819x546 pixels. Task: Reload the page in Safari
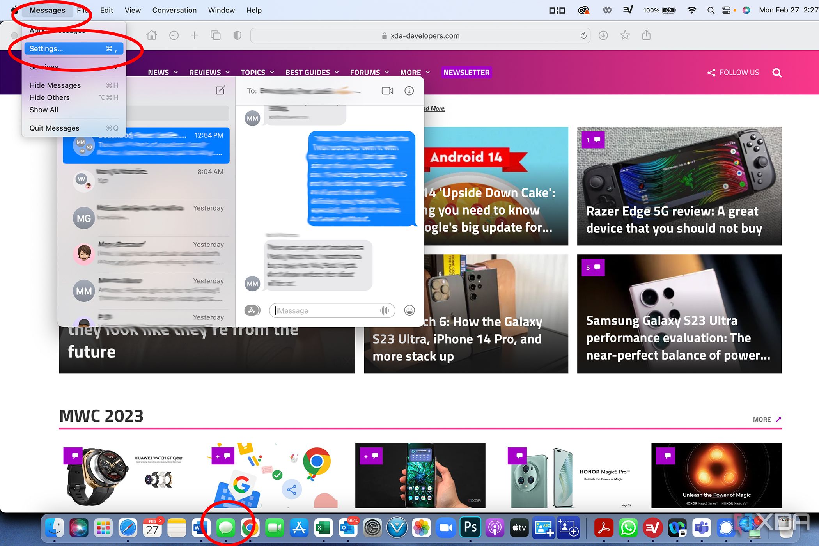pos(583,35)
